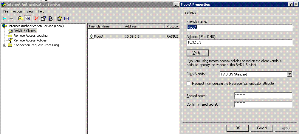299x134 pixels.
Task: Select Remote Access Logging tree node
Action: [31, 36]
